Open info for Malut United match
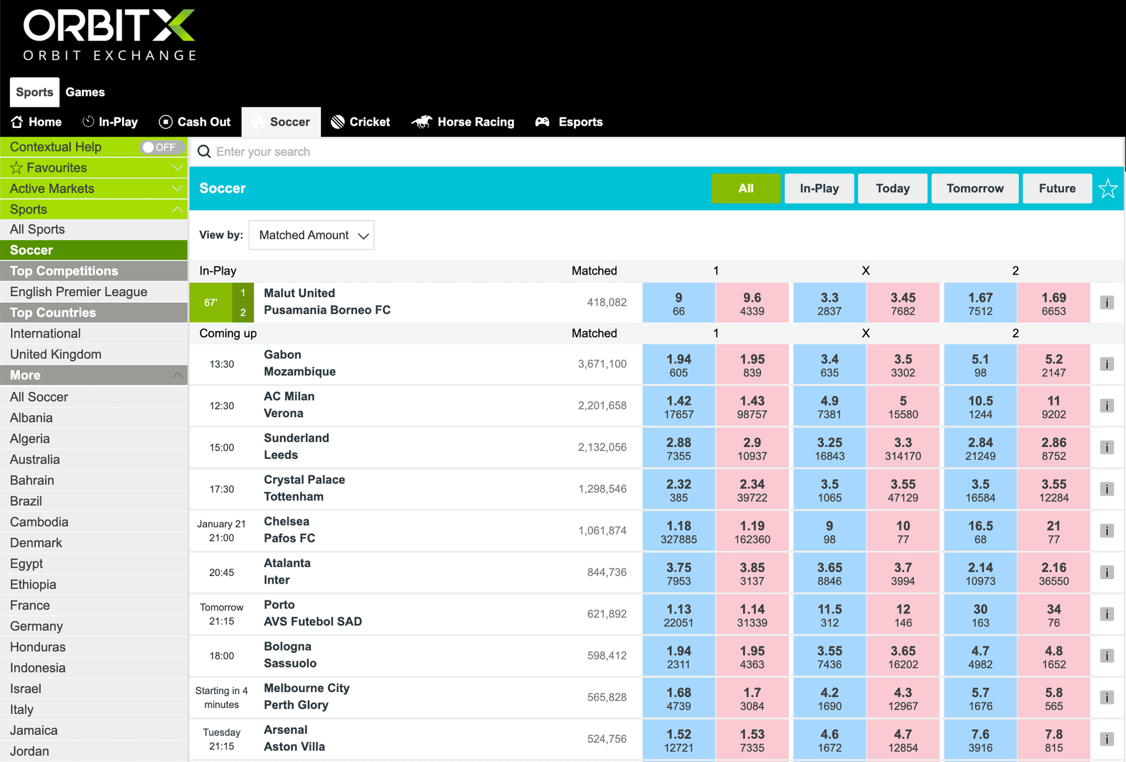 click(x=1107, y=302)
